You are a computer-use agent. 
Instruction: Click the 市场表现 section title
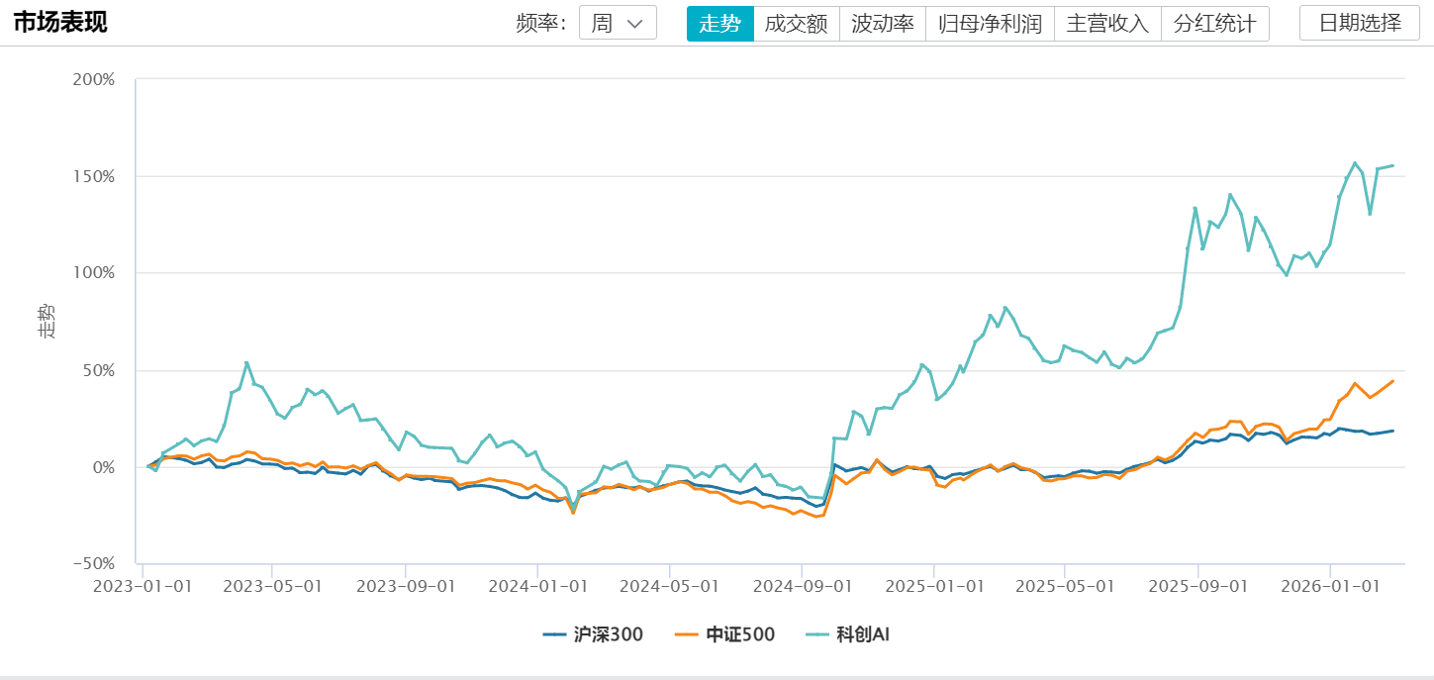pos(60,23)
